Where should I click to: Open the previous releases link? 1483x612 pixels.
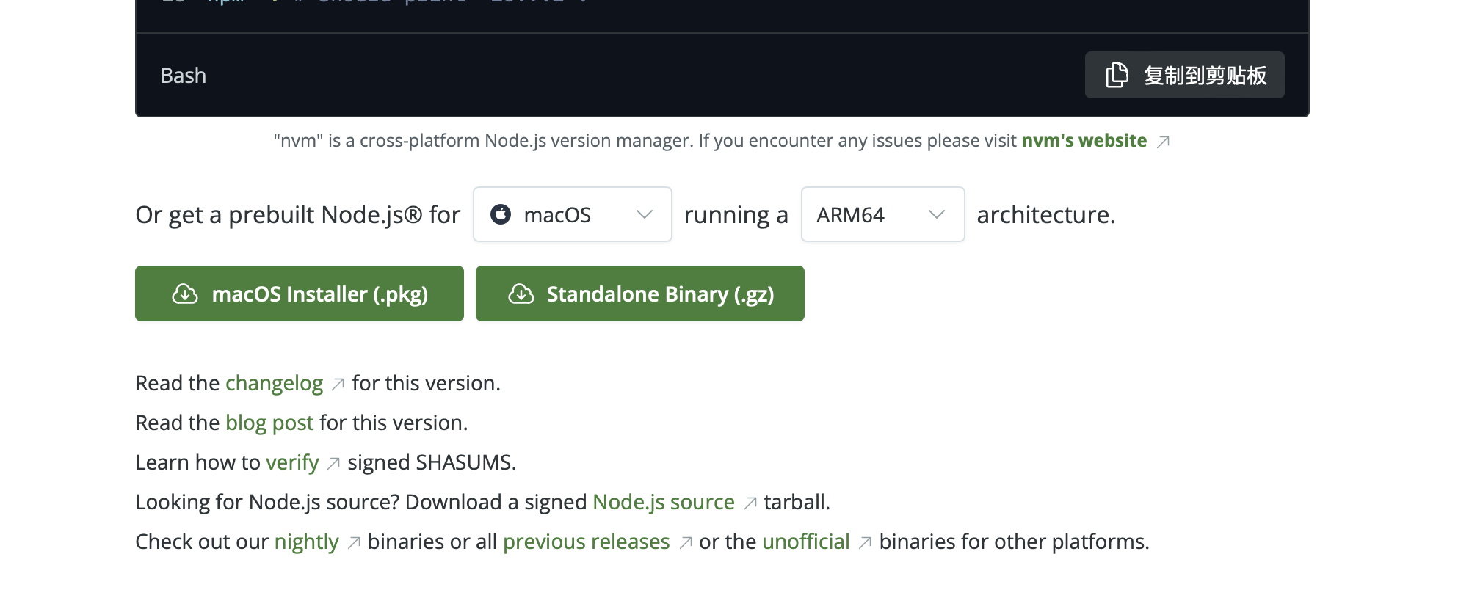pos(586,542)
